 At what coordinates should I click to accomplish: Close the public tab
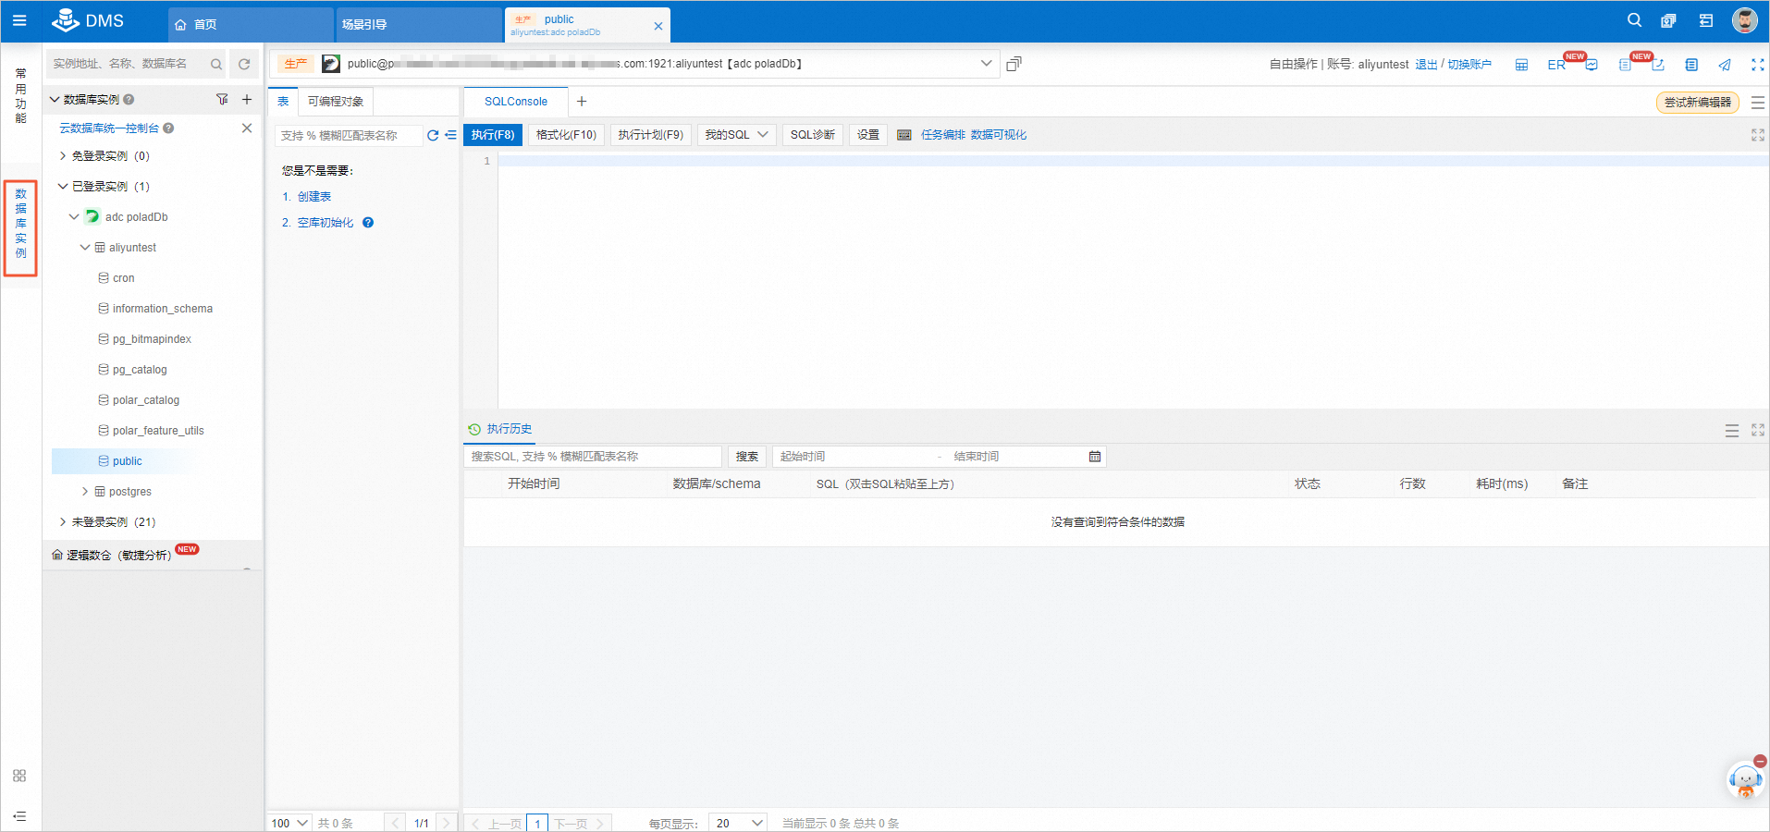click(658, 26)
